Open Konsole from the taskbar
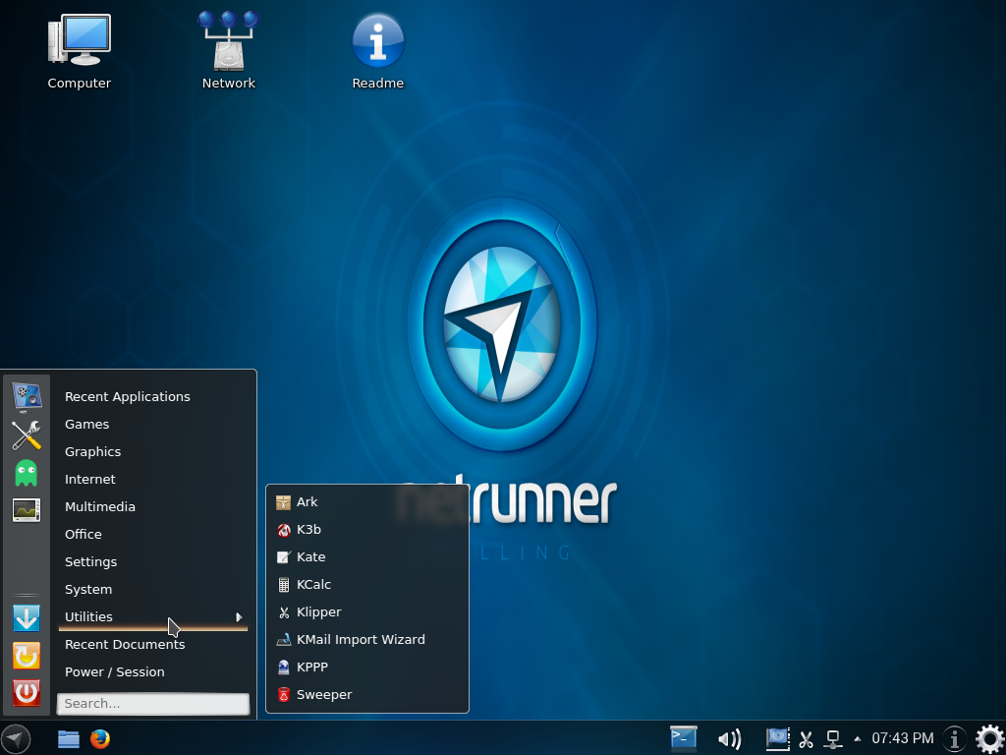This screenshot has height=755, width=1006. tap(683, 738)
